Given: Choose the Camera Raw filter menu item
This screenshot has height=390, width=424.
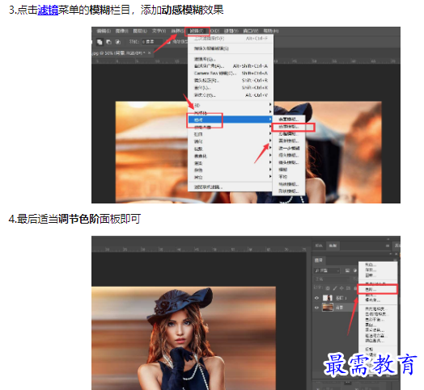Looking at the screenshot, I should [231, 73].
